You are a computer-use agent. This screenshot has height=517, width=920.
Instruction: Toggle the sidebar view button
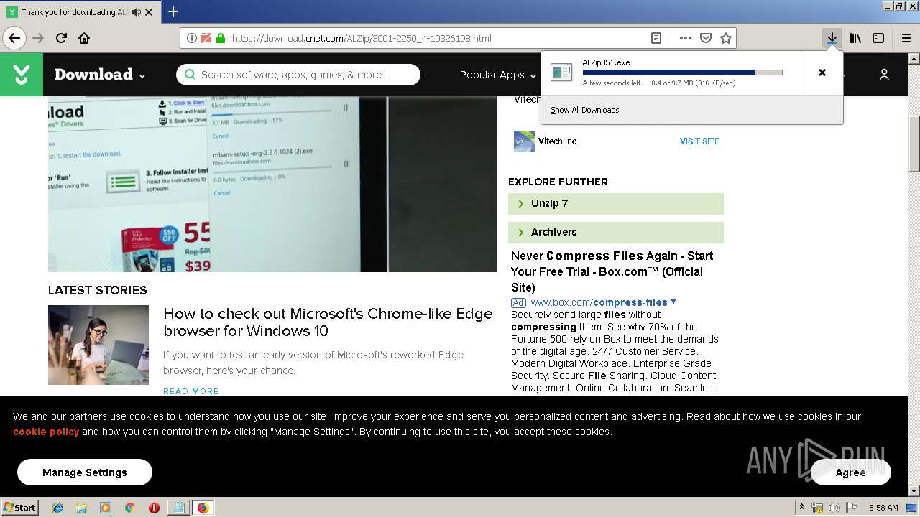878,38
